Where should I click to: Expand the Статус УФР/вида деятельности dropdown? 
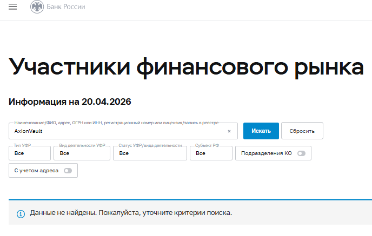(x=150, y=153)
